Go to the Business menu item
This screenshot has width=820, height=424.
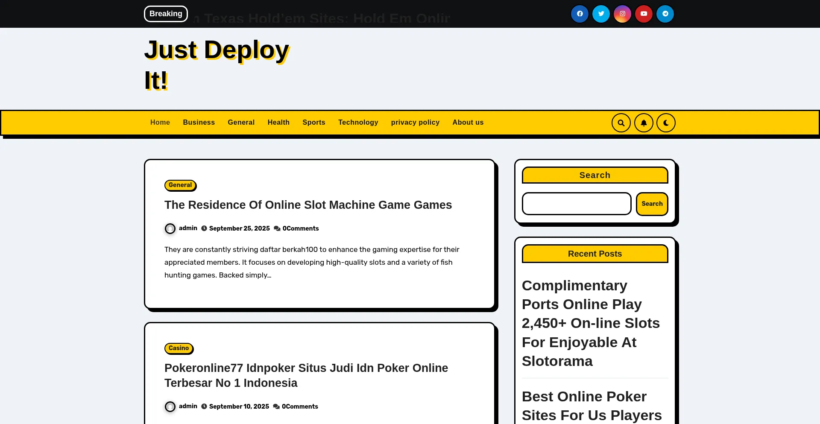[x=199, y=123]
